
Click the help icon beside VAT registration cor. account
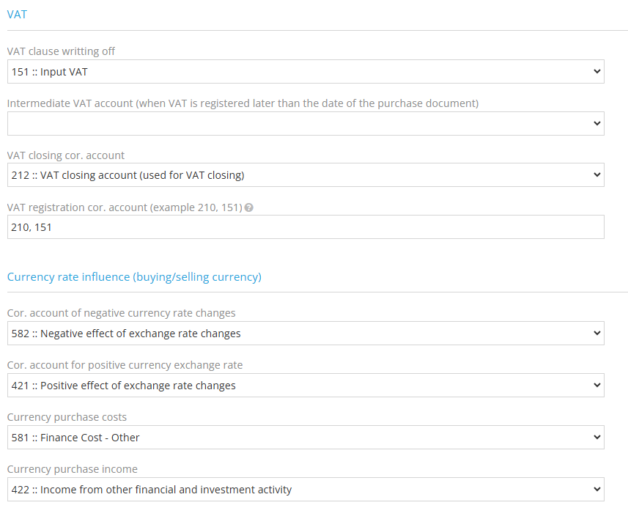click(248, 207)
